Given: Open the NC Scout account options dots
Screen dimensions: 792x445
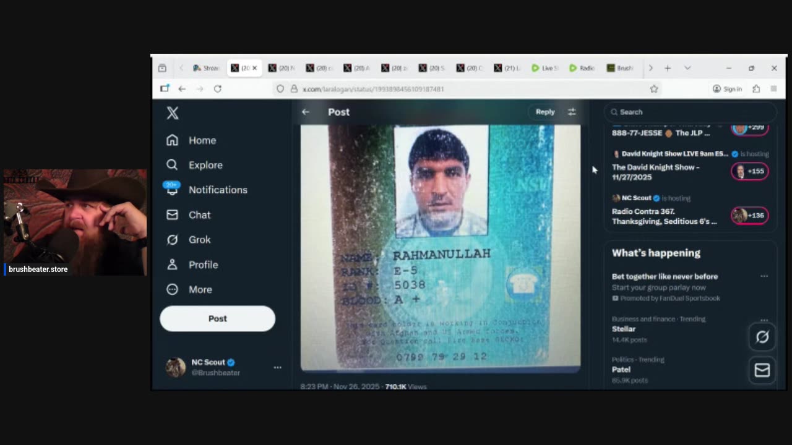Looking at the screenshot, I should [x=277, y=367].
